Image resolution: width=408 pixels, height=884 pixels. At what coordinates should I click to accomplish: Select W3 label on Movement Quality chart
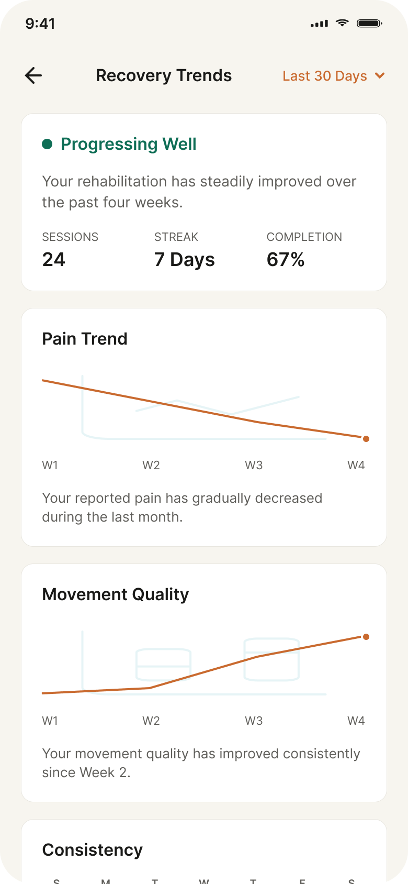click(254, 721)
